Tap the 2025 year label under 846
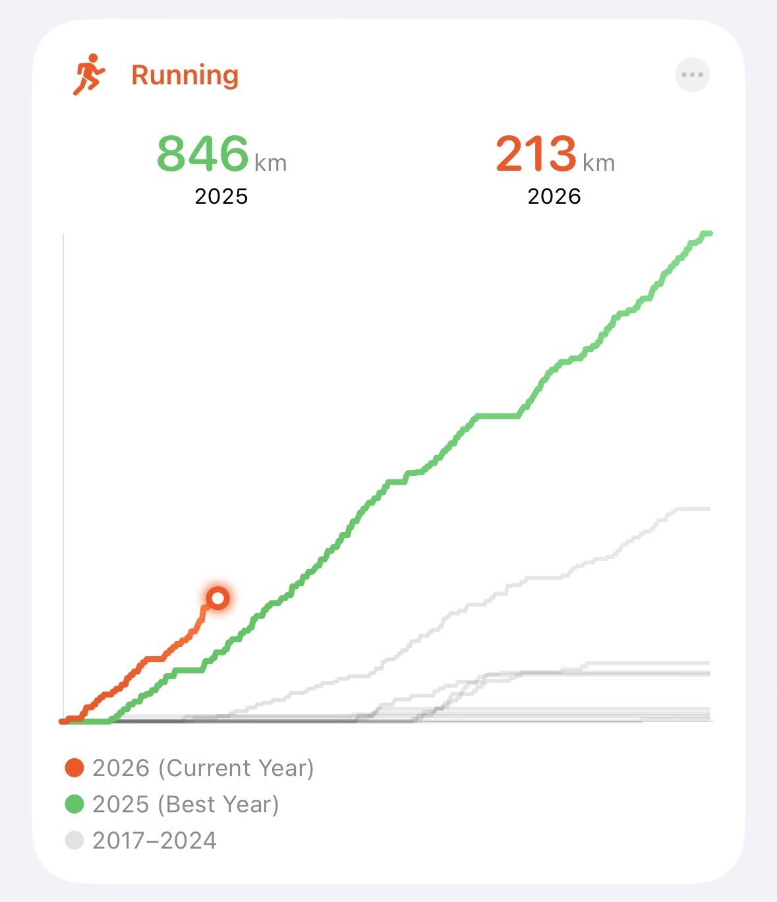Image resolution: width=777 pixels, height=902 pixels. [x=221, y=196]
